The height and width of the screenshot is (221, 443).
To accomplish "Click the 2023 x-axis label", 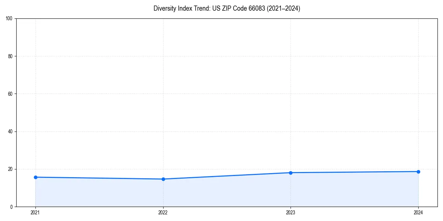I will [291, 212].
